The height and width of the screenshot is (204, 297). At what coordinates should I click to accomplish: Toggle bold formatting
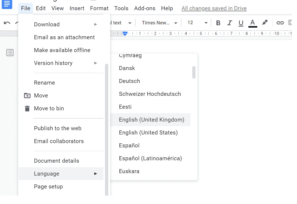point(218,23)
